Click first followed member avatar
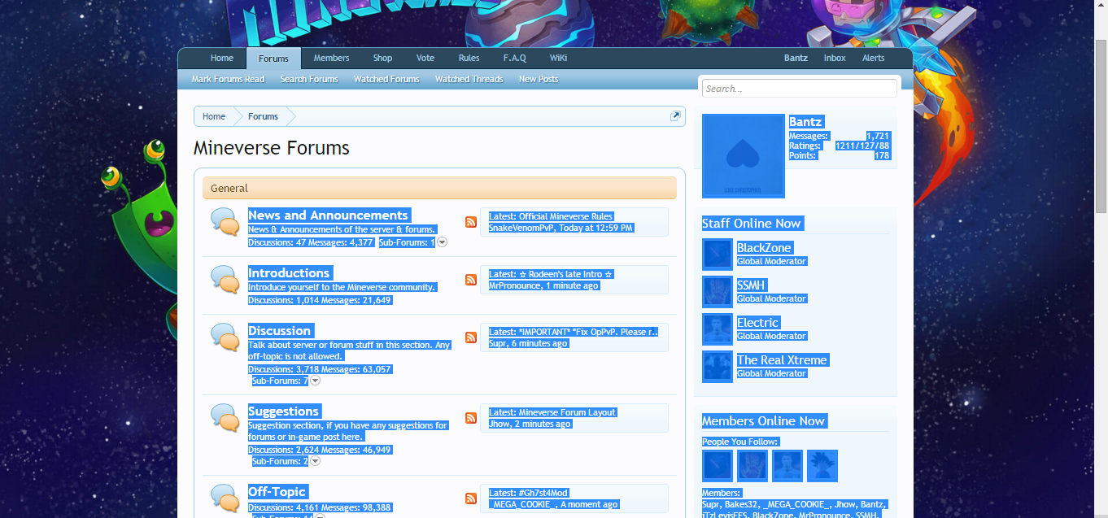Viewport: 1108px width, 518px height. tap(718, 466)
